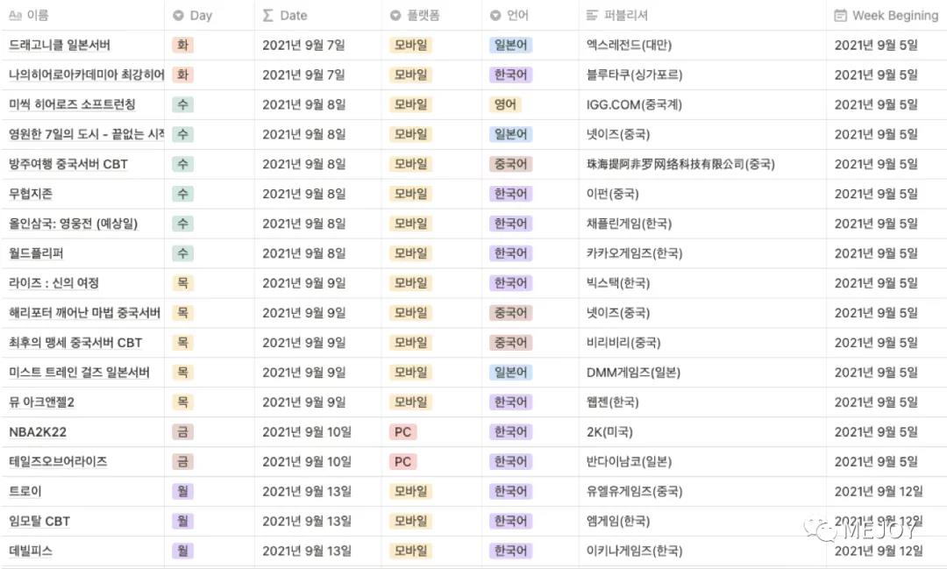
Task: Click the text icon beside 퍼블리셔 header
Action: [x=593, y=15]
